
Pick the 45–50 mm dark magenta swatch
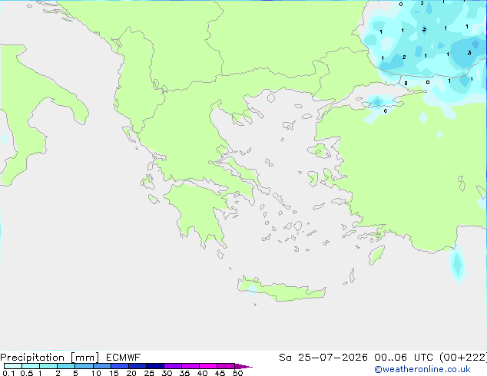point(226,366)
